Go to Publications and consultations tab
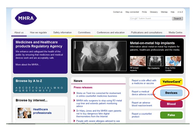195x133 pixels. tap(146, 33)
